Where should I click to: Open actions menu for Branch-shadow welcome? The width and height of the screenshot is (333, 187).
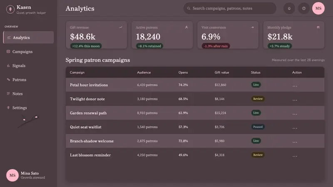(x=295, y=141)
